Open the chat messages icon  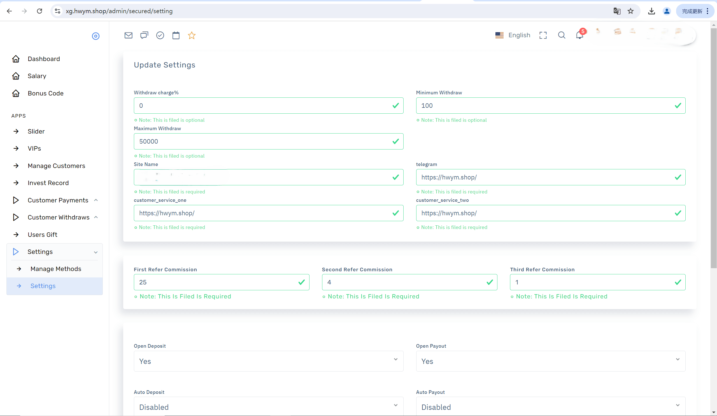[144, 35]
